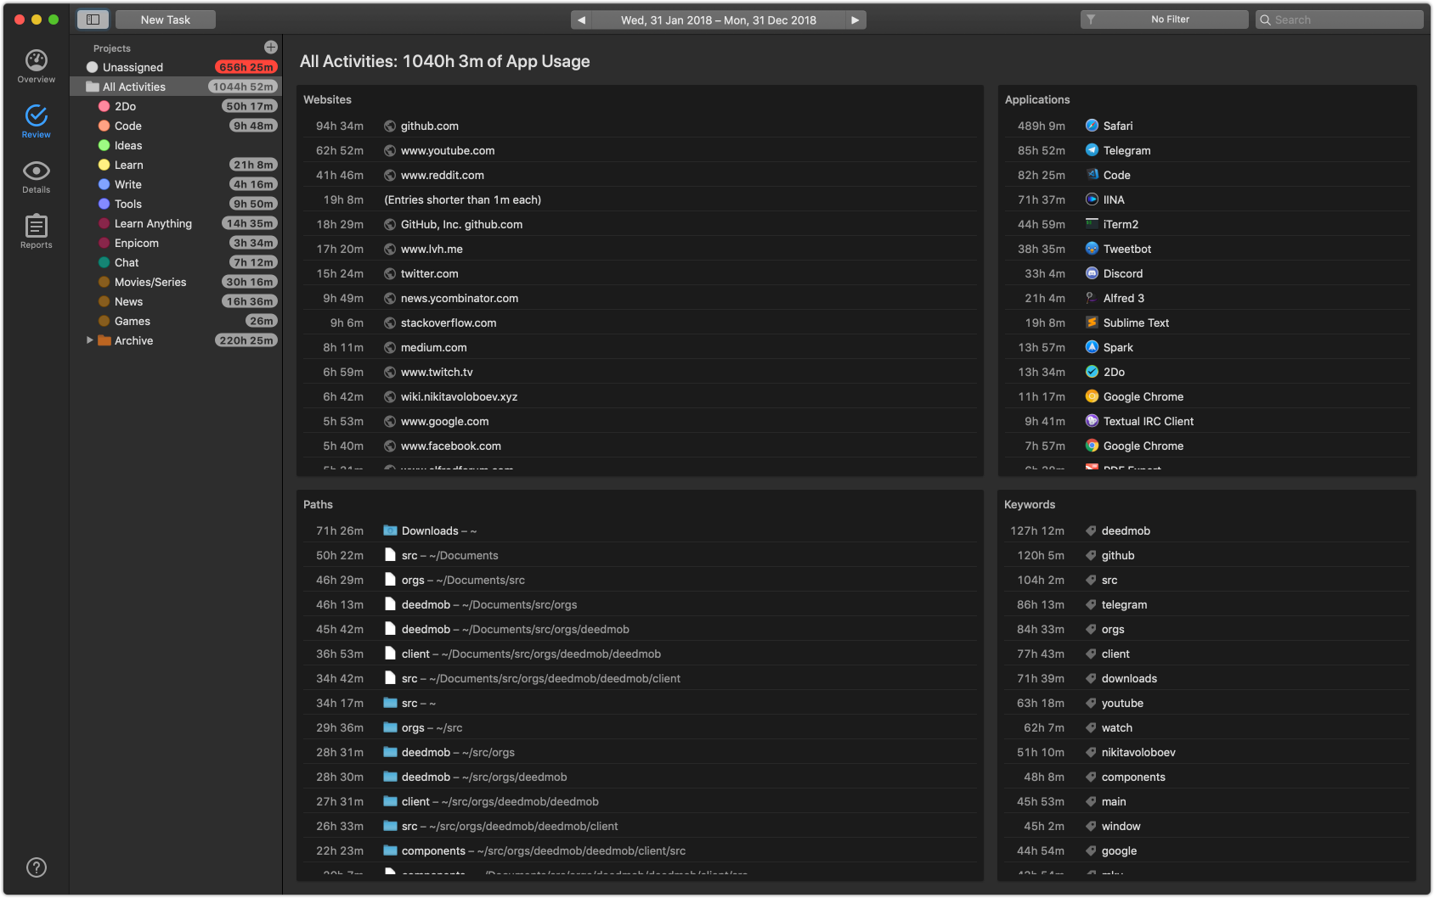Click into the Search field
Viewport: 1434px width, 898px height.
pos(1340,20)
